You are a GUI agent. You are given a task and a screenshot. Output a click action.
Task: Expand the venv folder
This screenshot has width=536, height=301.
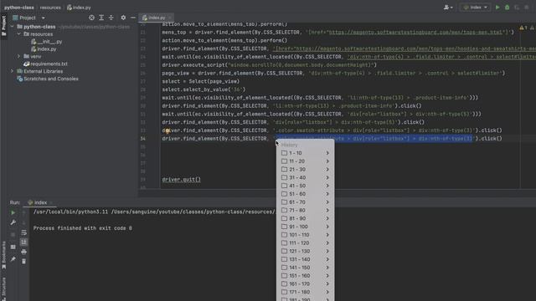(18, 56)
